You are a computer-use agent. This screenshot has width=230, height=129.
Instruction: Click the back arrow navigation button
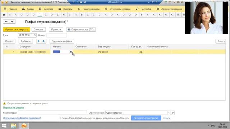(6, 21)
